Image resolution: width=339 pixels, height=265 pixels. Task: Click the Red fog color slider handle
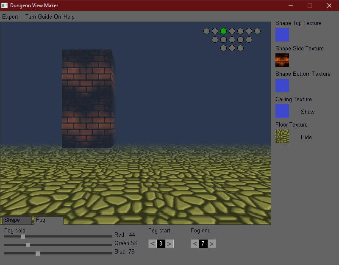click(x=23, y=237)
